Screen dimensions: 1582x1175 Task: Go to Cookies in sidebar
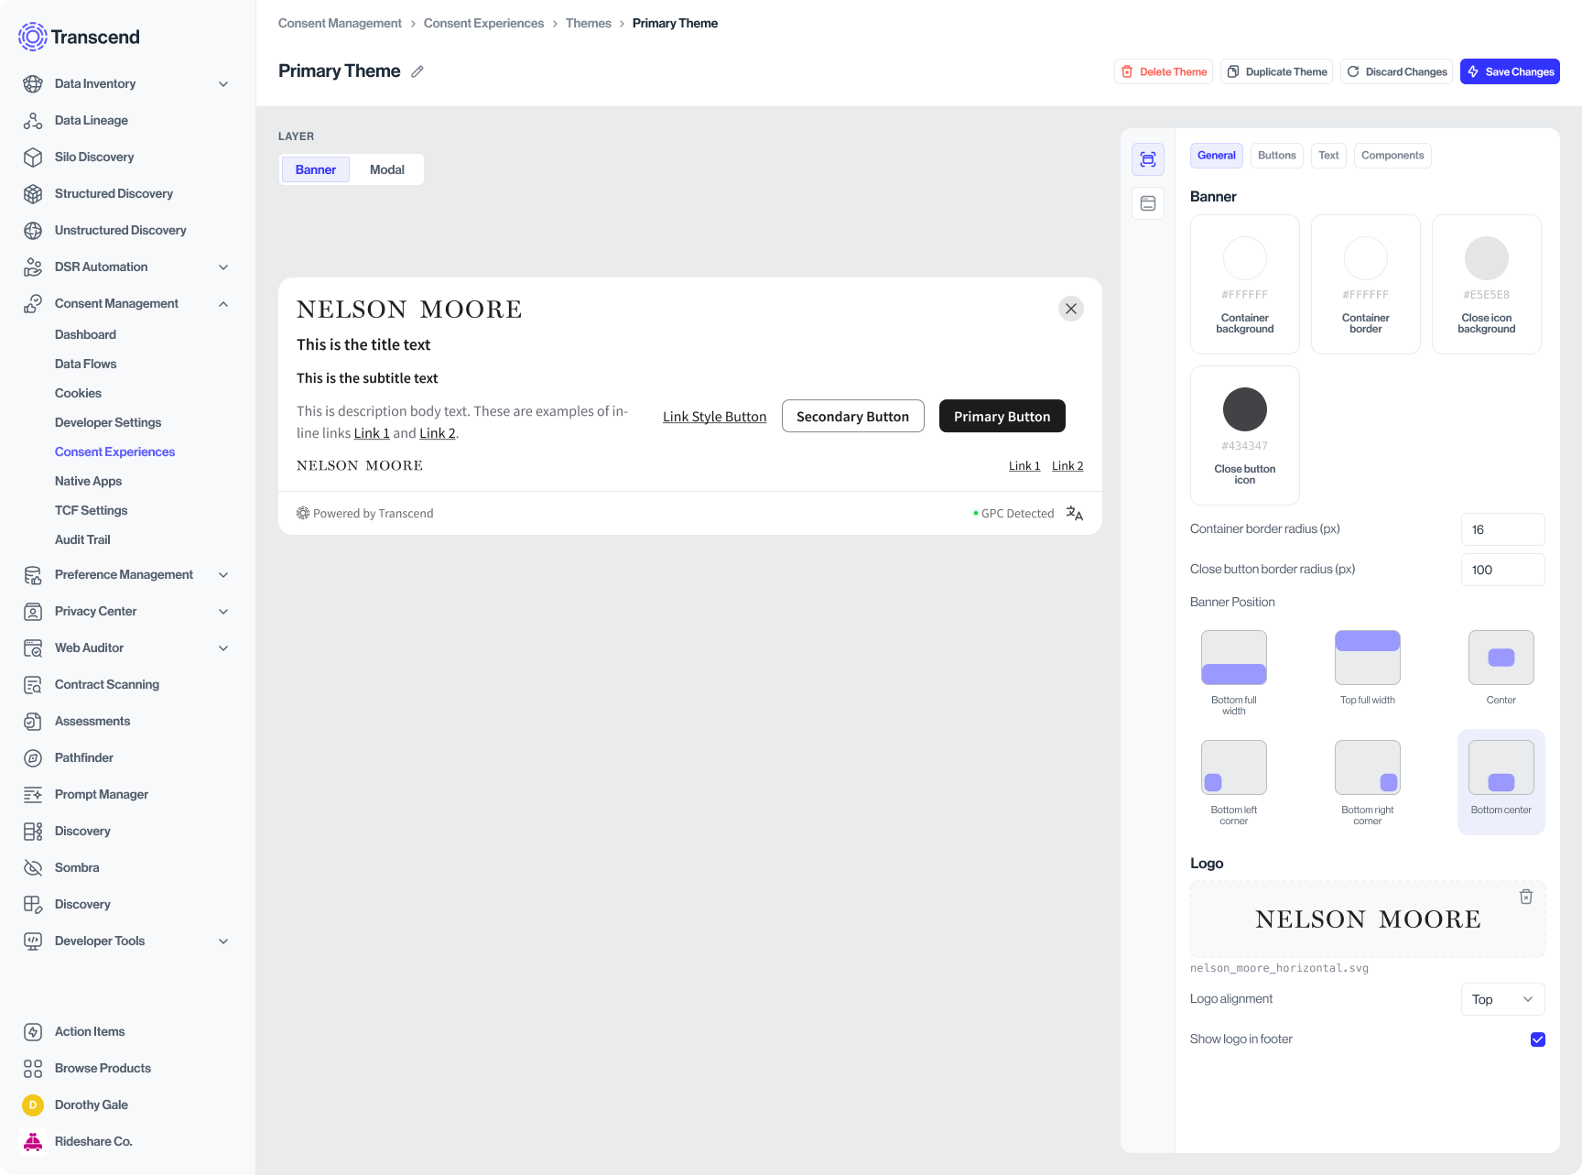[x=78, y=394]
